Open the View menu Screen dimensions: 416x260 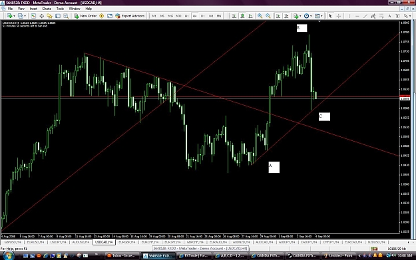tap(21, 9)
